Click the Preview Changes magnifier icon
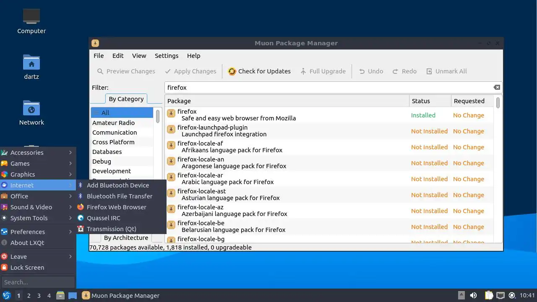 pos(100,71)
